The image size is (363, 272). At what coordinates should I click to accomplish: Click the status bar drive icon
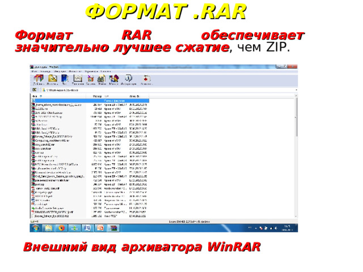(33, 222)
